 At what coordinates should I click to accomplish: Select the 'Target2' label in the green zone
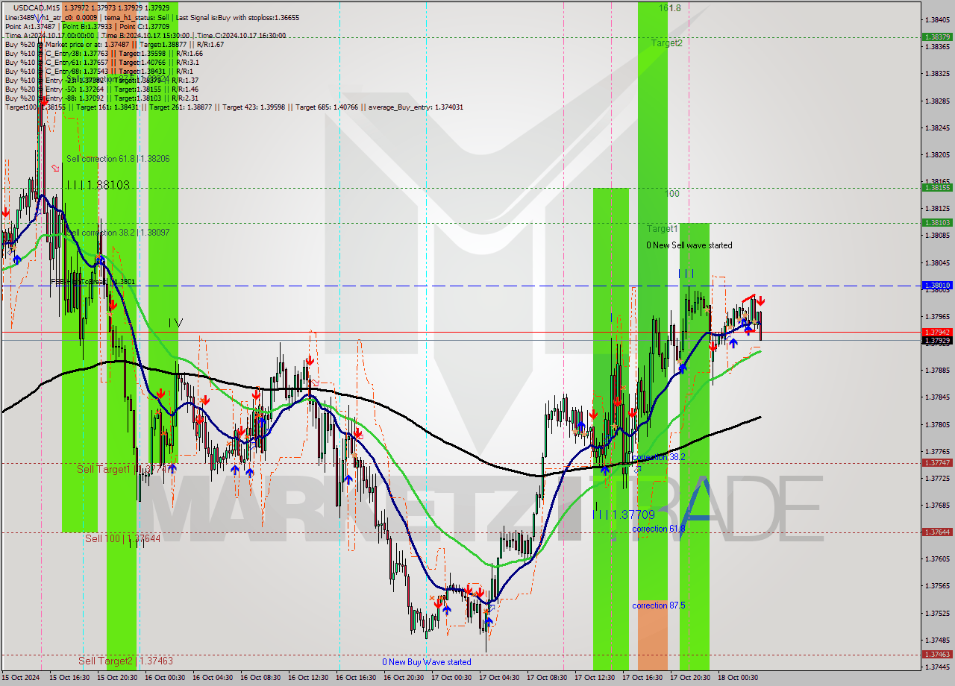point(666,43)
